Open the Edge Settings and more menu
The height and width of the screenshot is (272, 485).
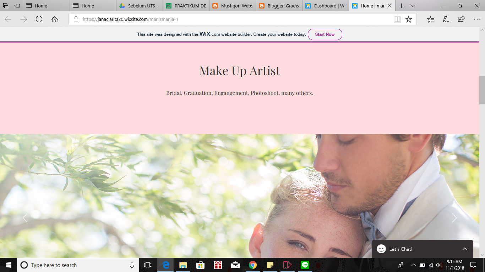point(477,19)
